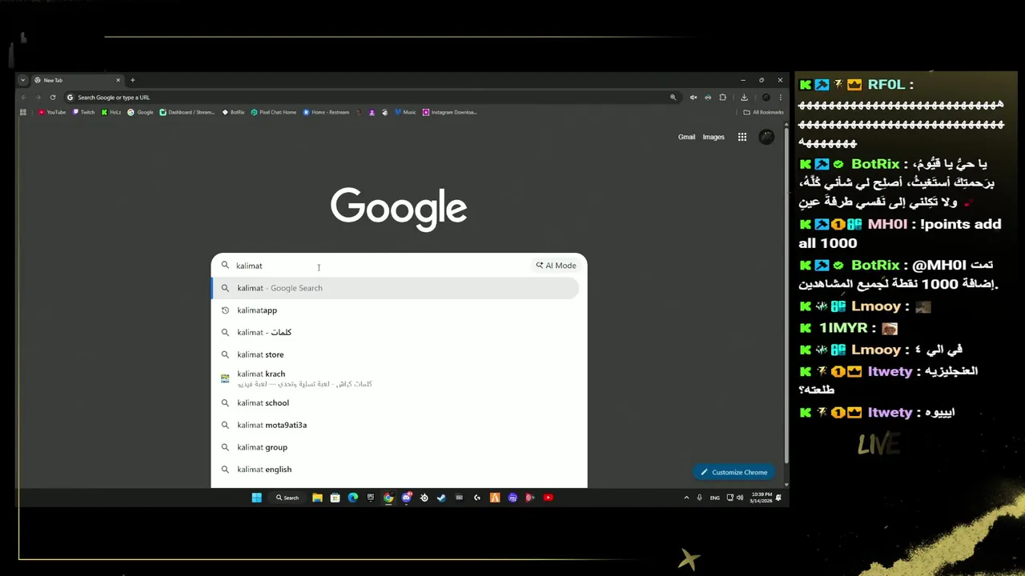Open Microsoft Edge from taskbar
Screen dimensions: 1025x576
click(x=352, y=498)
